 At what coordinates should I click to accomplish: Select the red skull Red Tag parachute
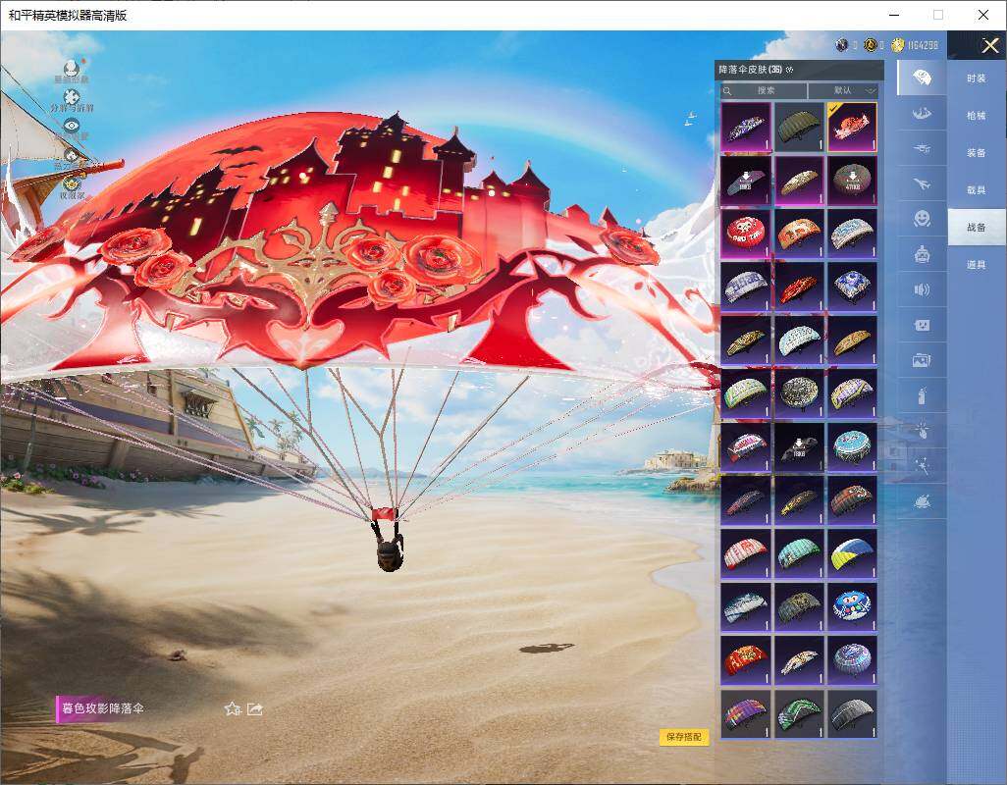[x=746, y=234]
